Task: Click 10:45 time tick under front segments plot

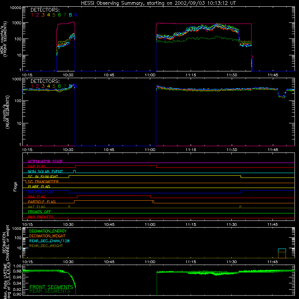Action: (109, 75)
